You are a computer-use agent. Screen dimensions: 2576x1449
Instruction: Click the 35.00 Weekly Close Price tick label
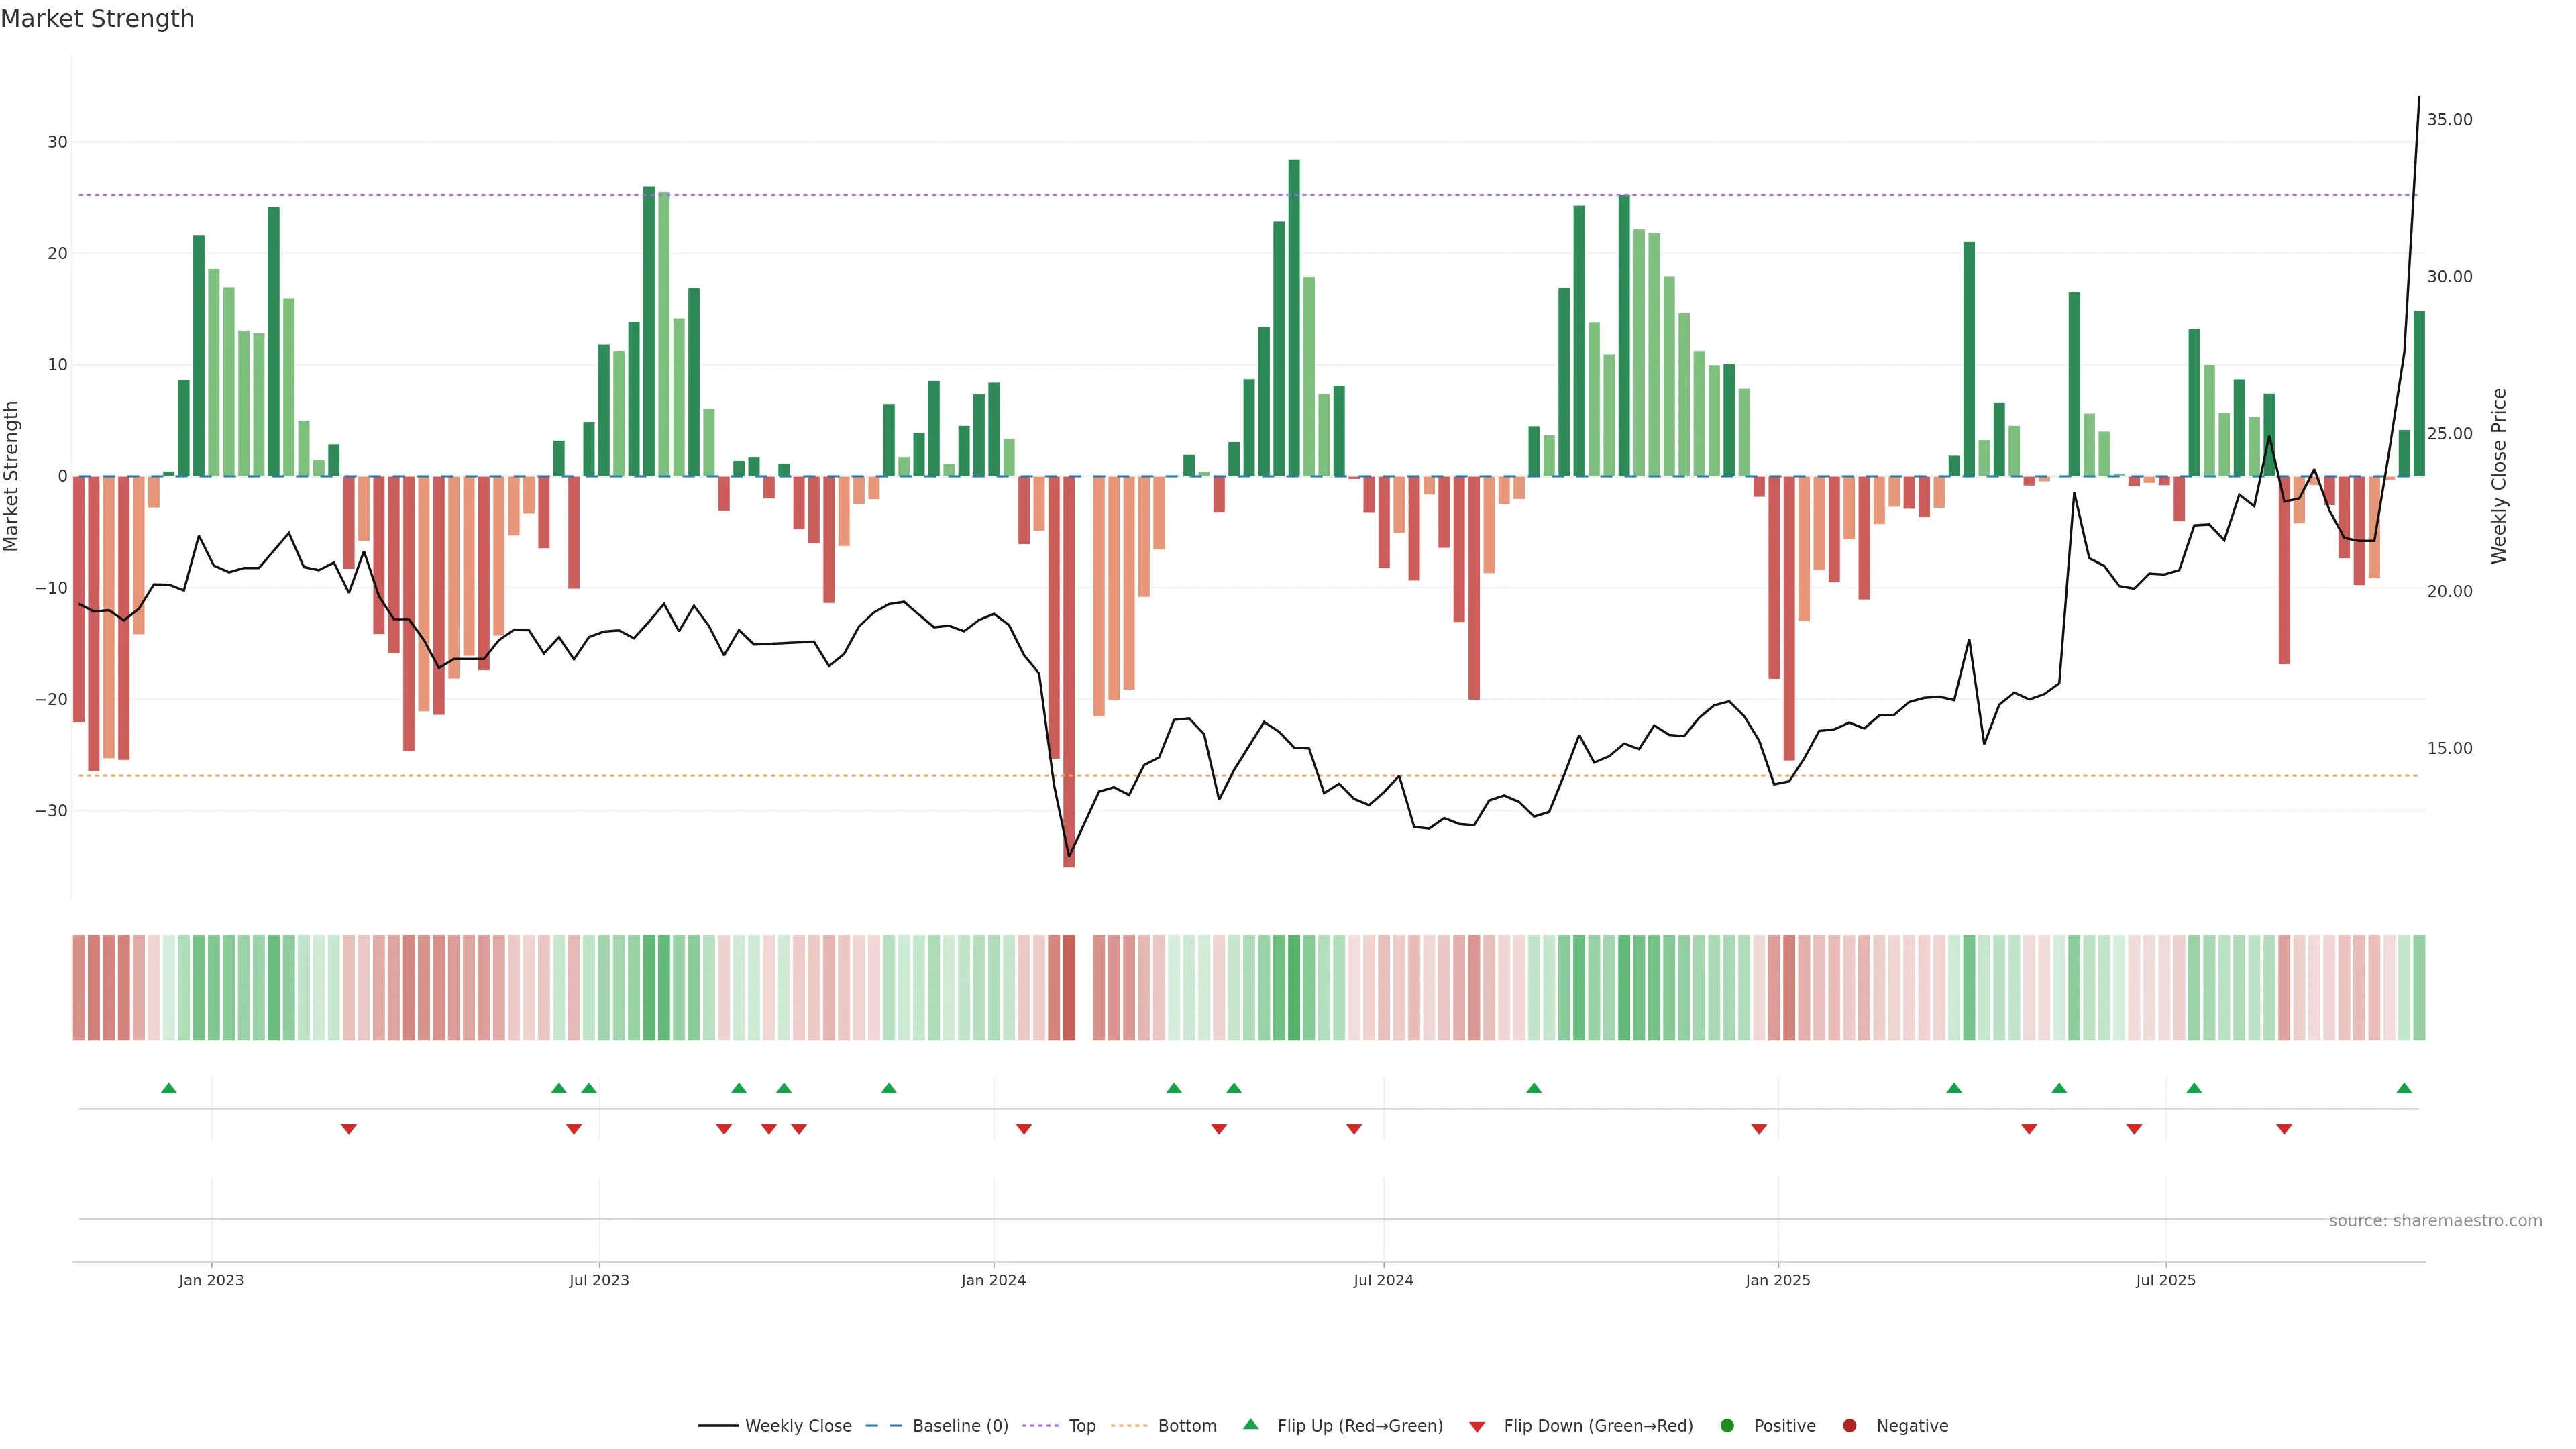pos(2449,120)
